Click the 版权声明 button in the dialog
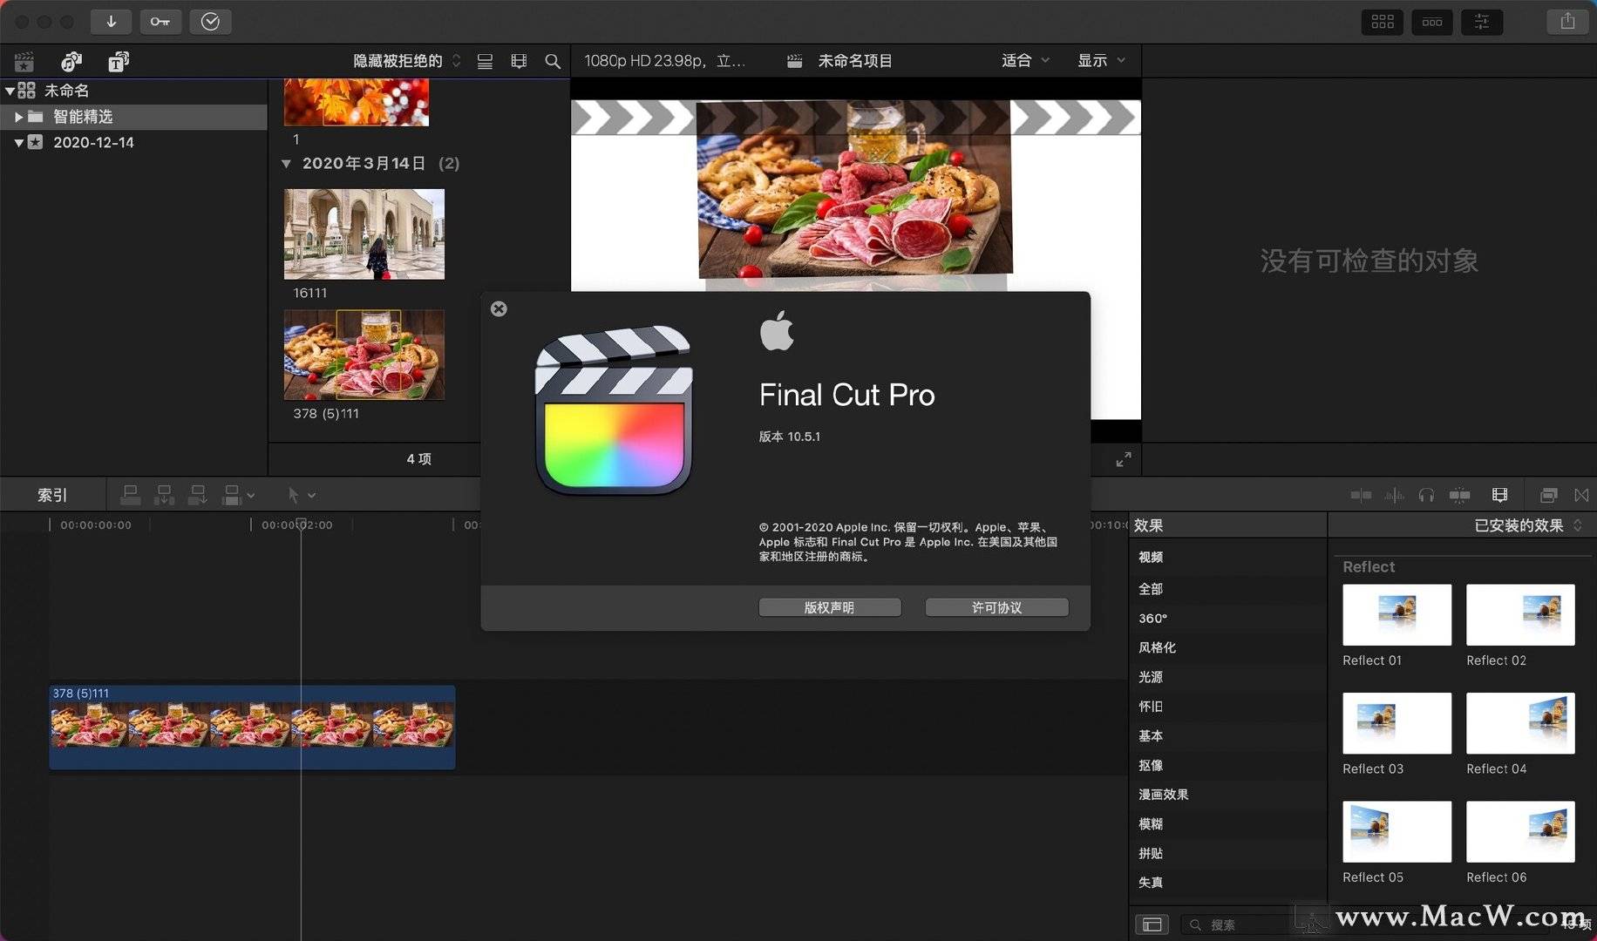Viewport: 1597px width, 941px height. click(x=829, y=607)
